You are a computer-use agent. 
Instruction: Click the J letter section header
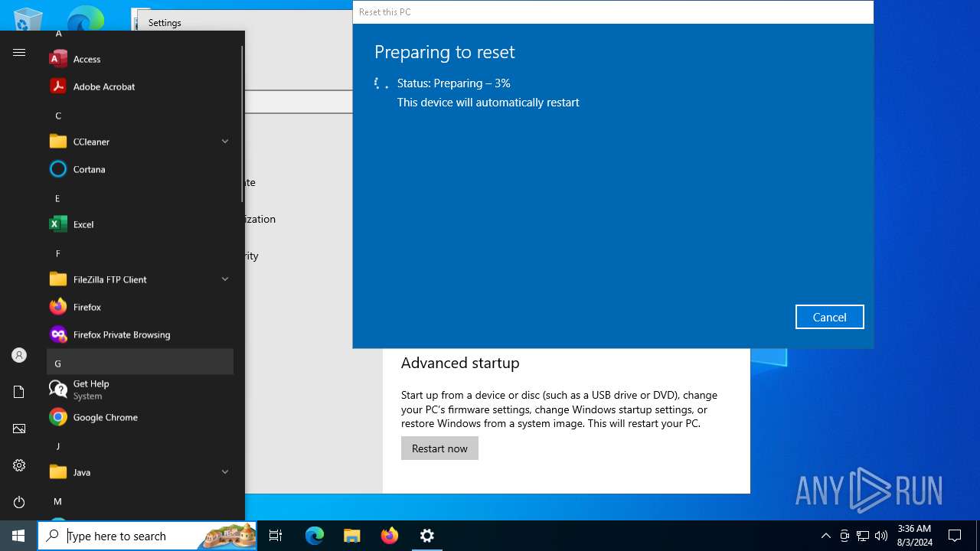tap(140, 446)
